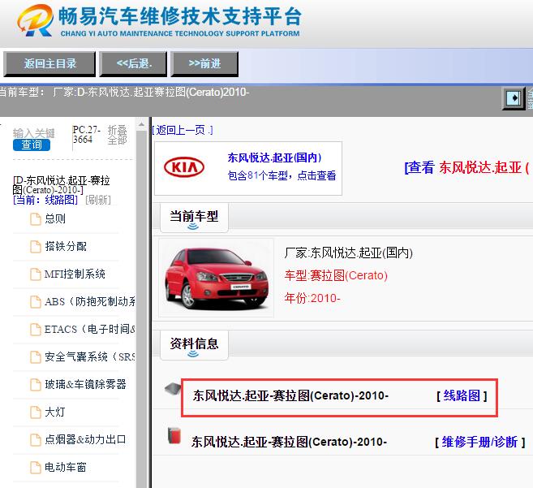Open 点烟器&动力出口 in the tree
This screenshot has height=488, width=533.
85,439
